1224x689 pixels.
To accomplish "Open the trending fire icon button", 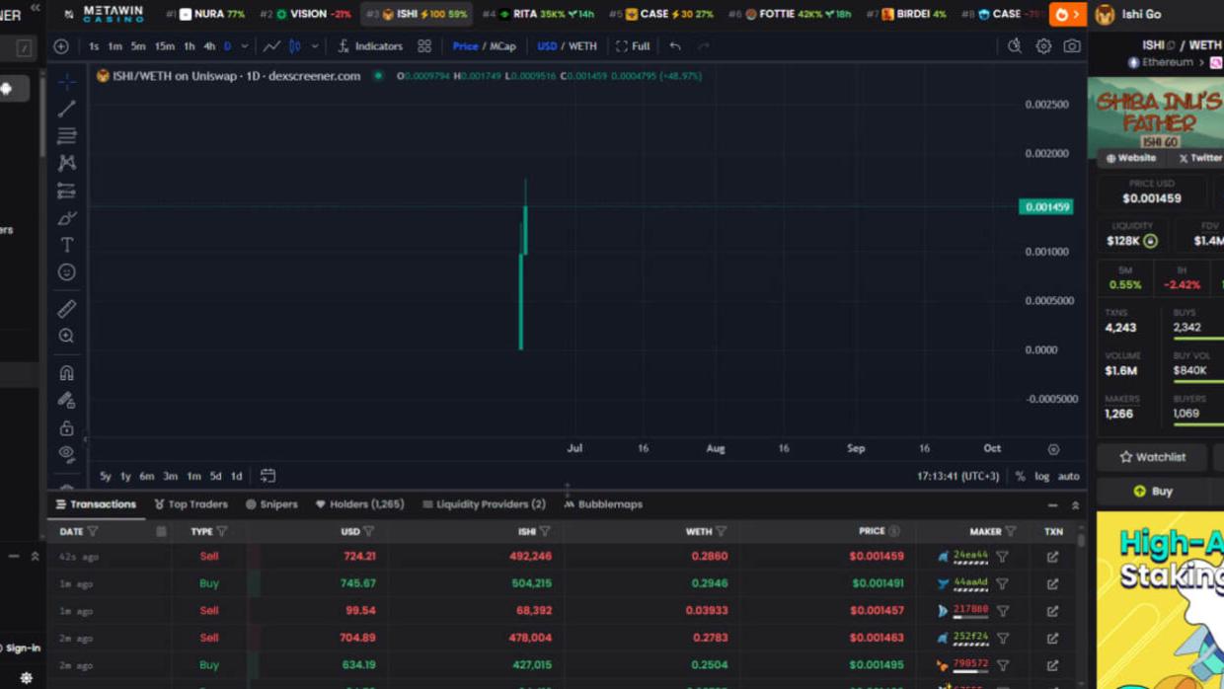I will 1067,14.
